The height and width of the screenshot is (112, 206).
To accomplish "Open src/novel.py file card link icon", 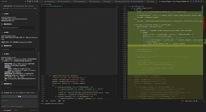I will (x=36, y=49).
